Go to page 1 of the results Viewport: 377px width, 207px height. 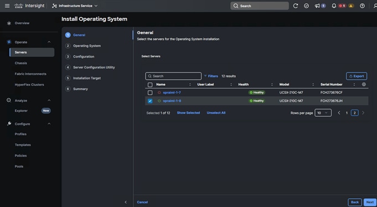pos(347,113)
